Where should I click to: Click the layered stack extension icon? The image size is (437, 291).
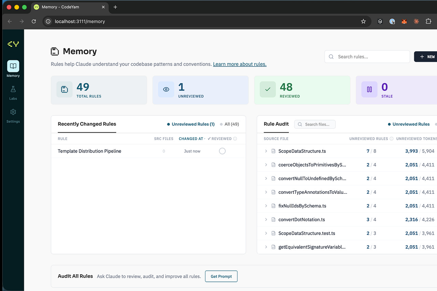380,21
